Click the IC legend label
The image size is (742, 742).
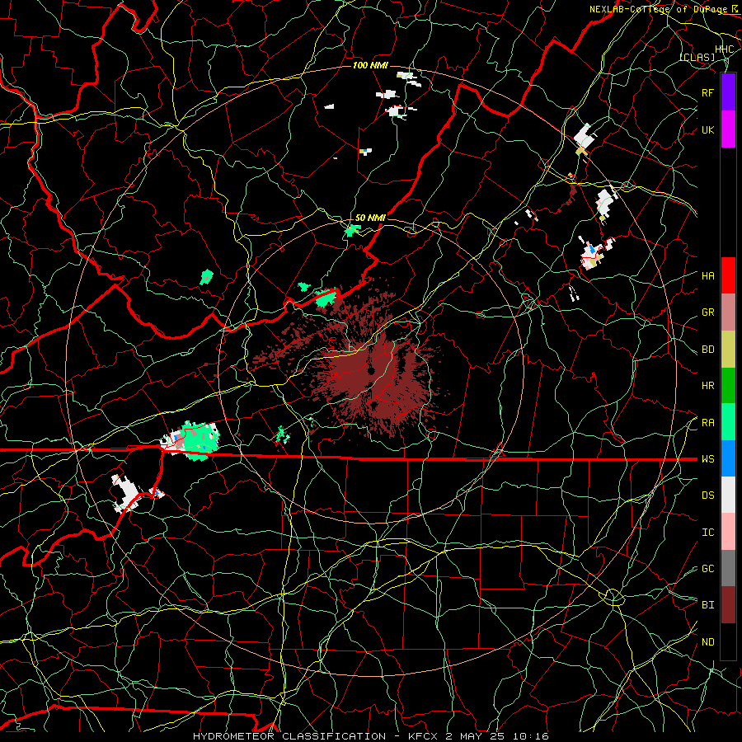pos(707,533)
